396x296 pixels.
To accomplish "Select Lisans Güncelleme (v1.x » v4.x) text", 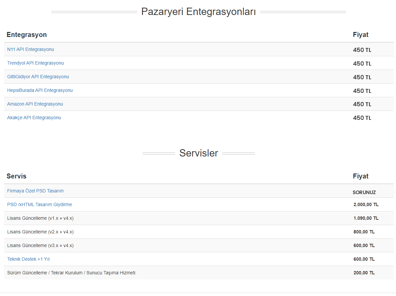I will coord(40,218).
